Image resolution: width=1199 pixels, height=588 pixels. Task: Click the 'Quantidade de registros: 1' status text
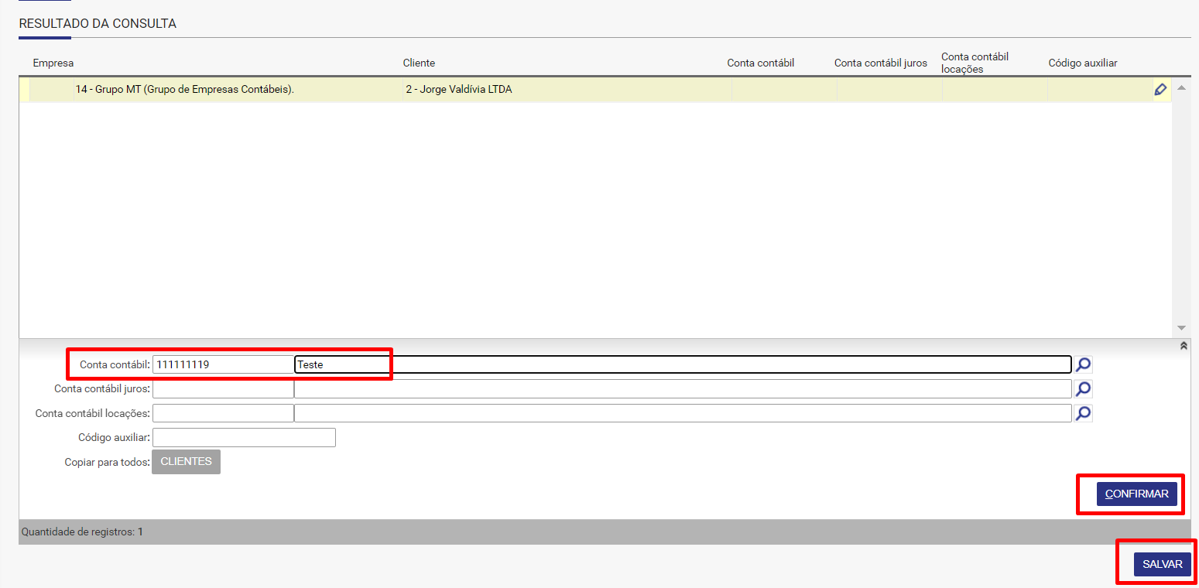(x=82, y=532)
